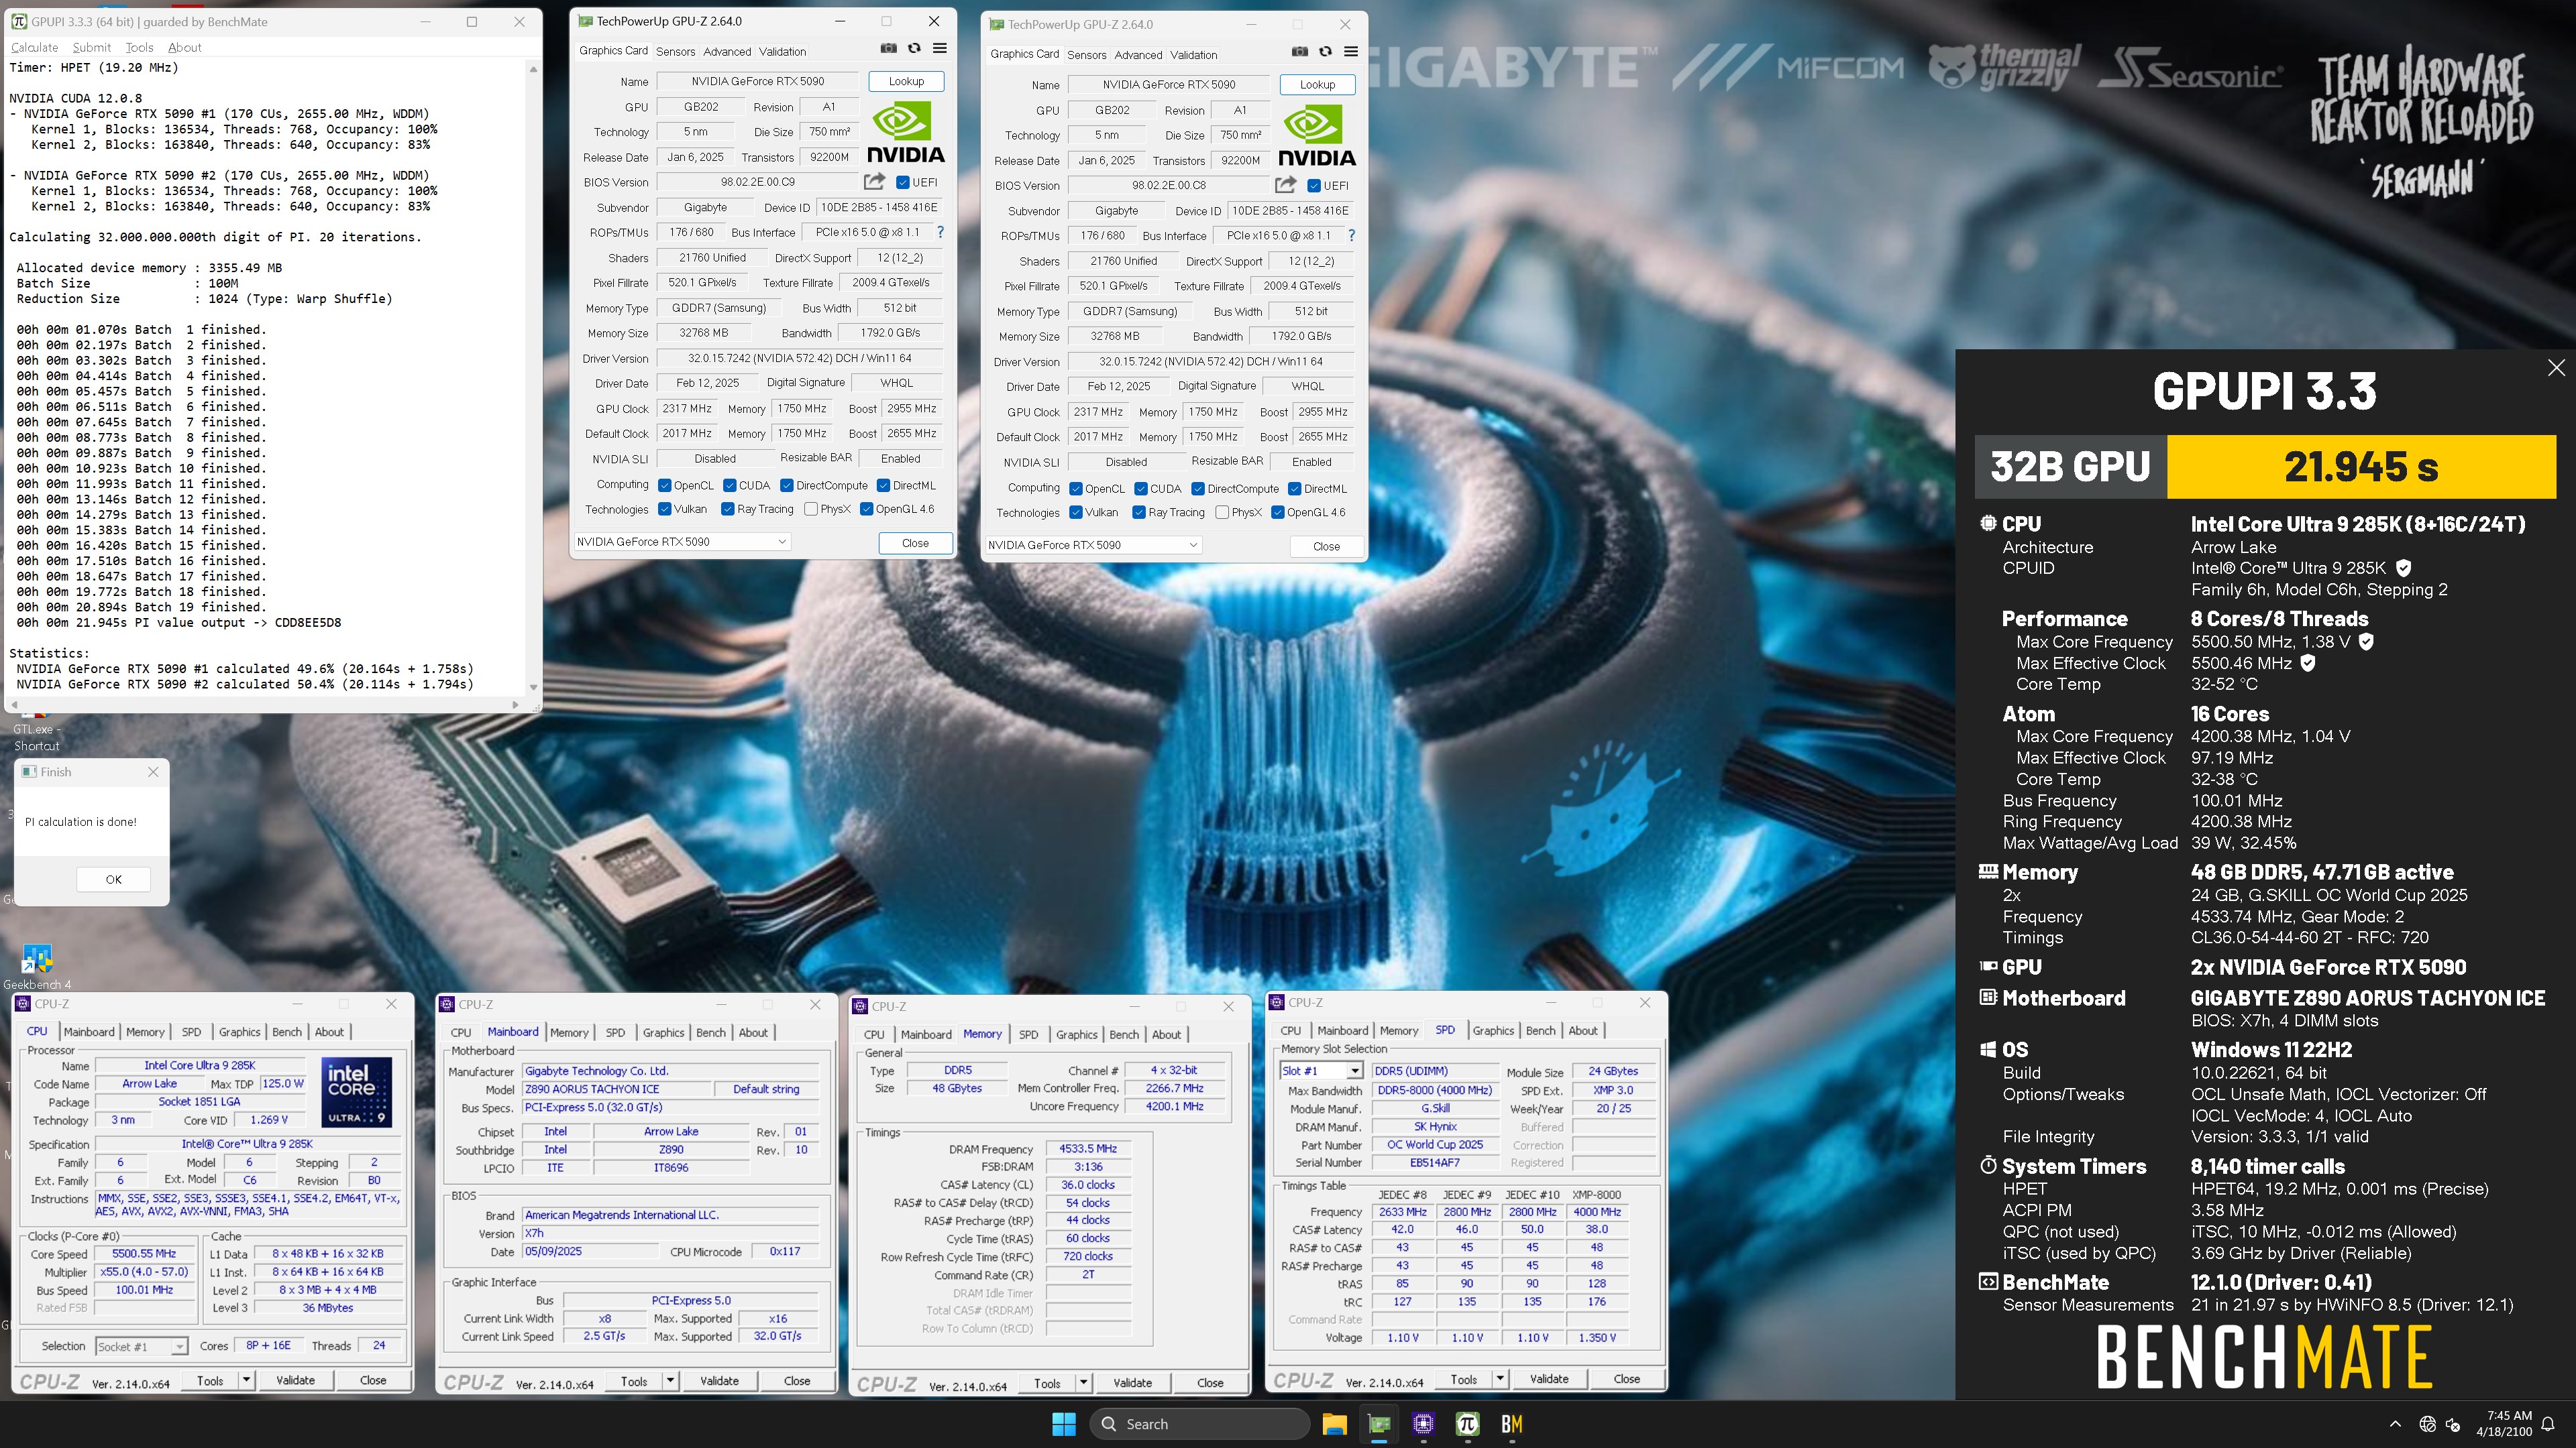
Task: Toggle Vulkan checkbox in left GPU-Z
Action: coord(664,509)
